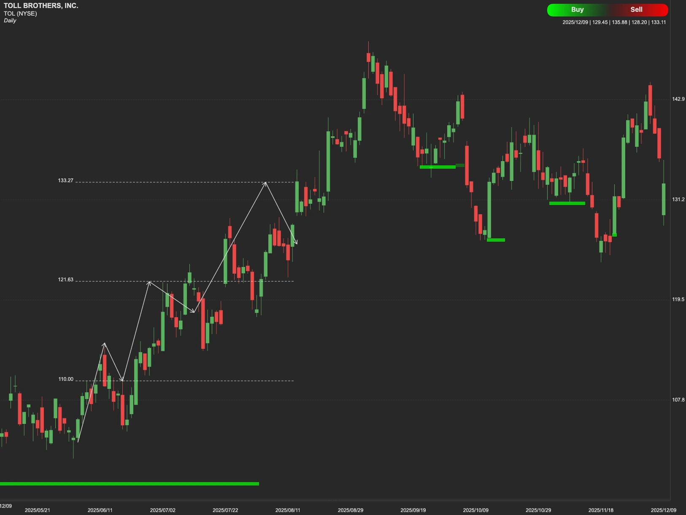
Task: Click the 2025/10/09 date axis label
Action: 476,510
